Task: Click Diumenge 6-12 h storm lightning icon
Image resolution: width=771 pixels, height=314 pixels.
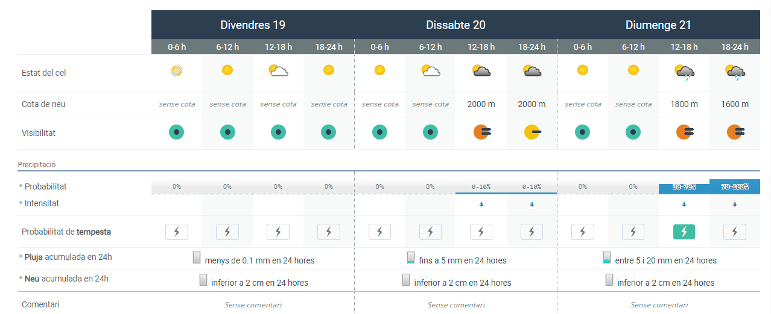Action: tap(633, 232)
